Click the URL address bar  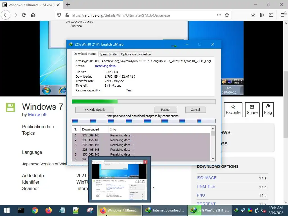143,15
